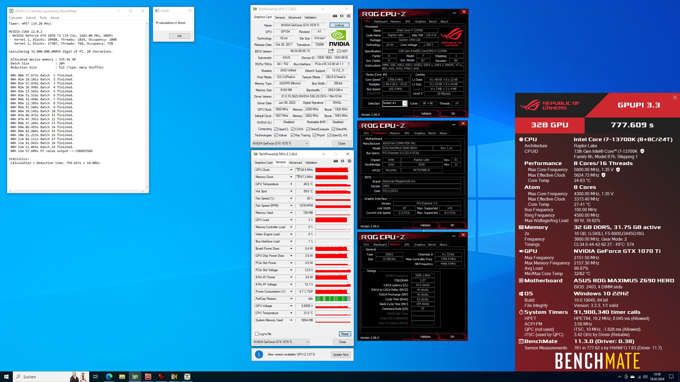The image size is (680, 382).
Task: Toggle UEFI checkbox in GPU-Z
Action: coord(339,51)
